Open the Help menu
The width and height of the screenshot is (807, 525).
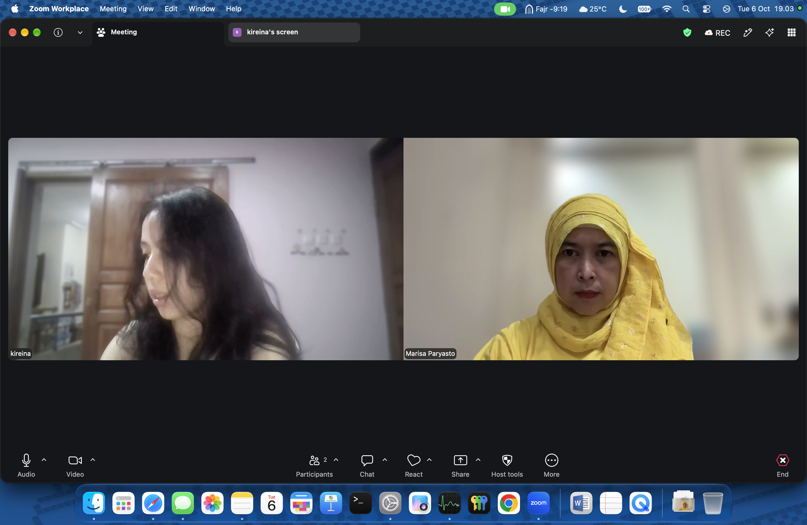coord(233,9)
